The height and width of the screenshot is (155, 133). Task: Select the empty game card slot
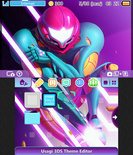(32, 100)
